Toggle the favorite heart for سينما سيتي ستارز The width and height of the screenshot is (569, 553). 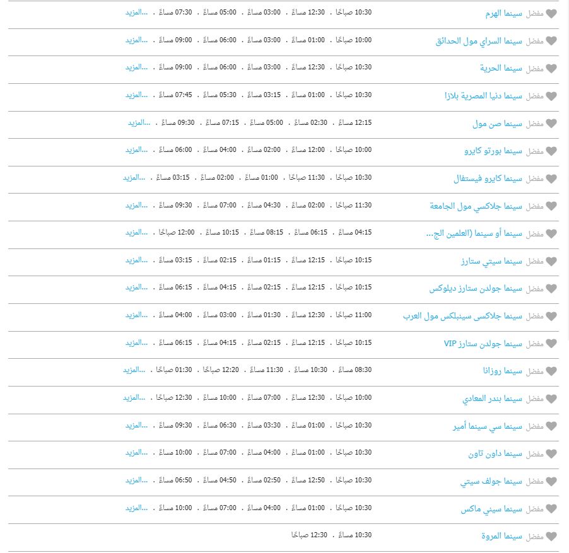(551, 262)
